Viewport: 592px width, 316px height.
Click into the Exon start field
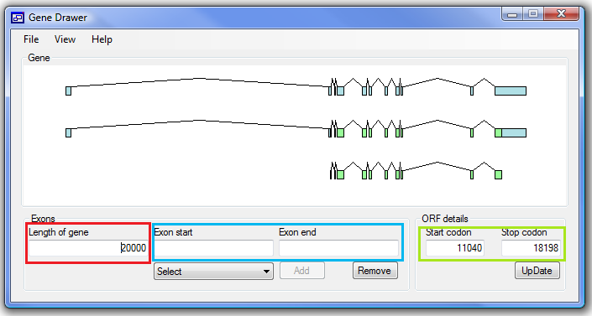point(213,248)
